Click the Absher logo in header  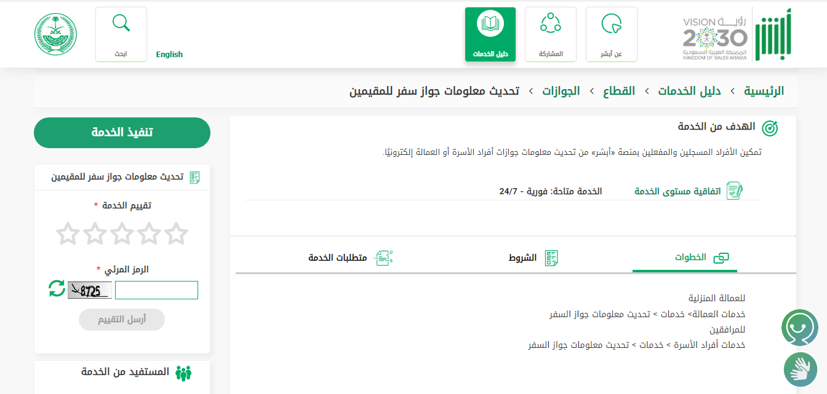[773, 34]
